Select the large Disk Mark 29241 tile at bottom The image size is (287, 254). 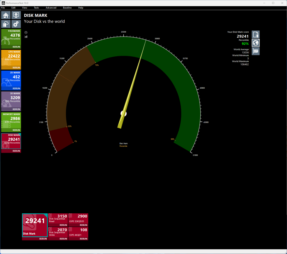click(x=35, y=225)
